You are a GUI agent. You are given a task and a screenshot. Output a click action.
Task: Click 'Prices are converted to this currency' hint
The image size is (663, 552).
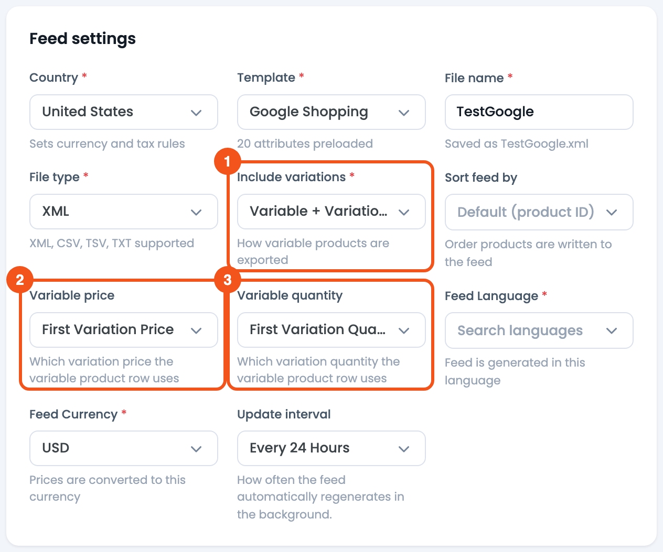click(x=108, y=488)
